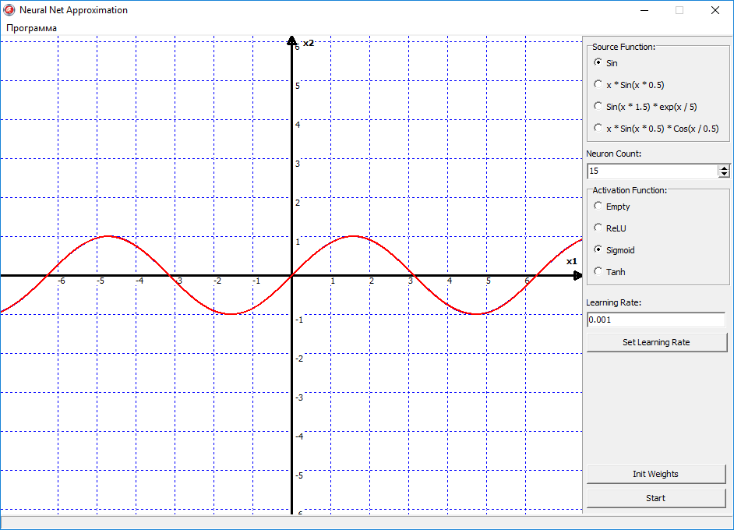This screenshot has width=734, height=530.
Task: Choose ReLU activation function
Action: tap(610, 228)
